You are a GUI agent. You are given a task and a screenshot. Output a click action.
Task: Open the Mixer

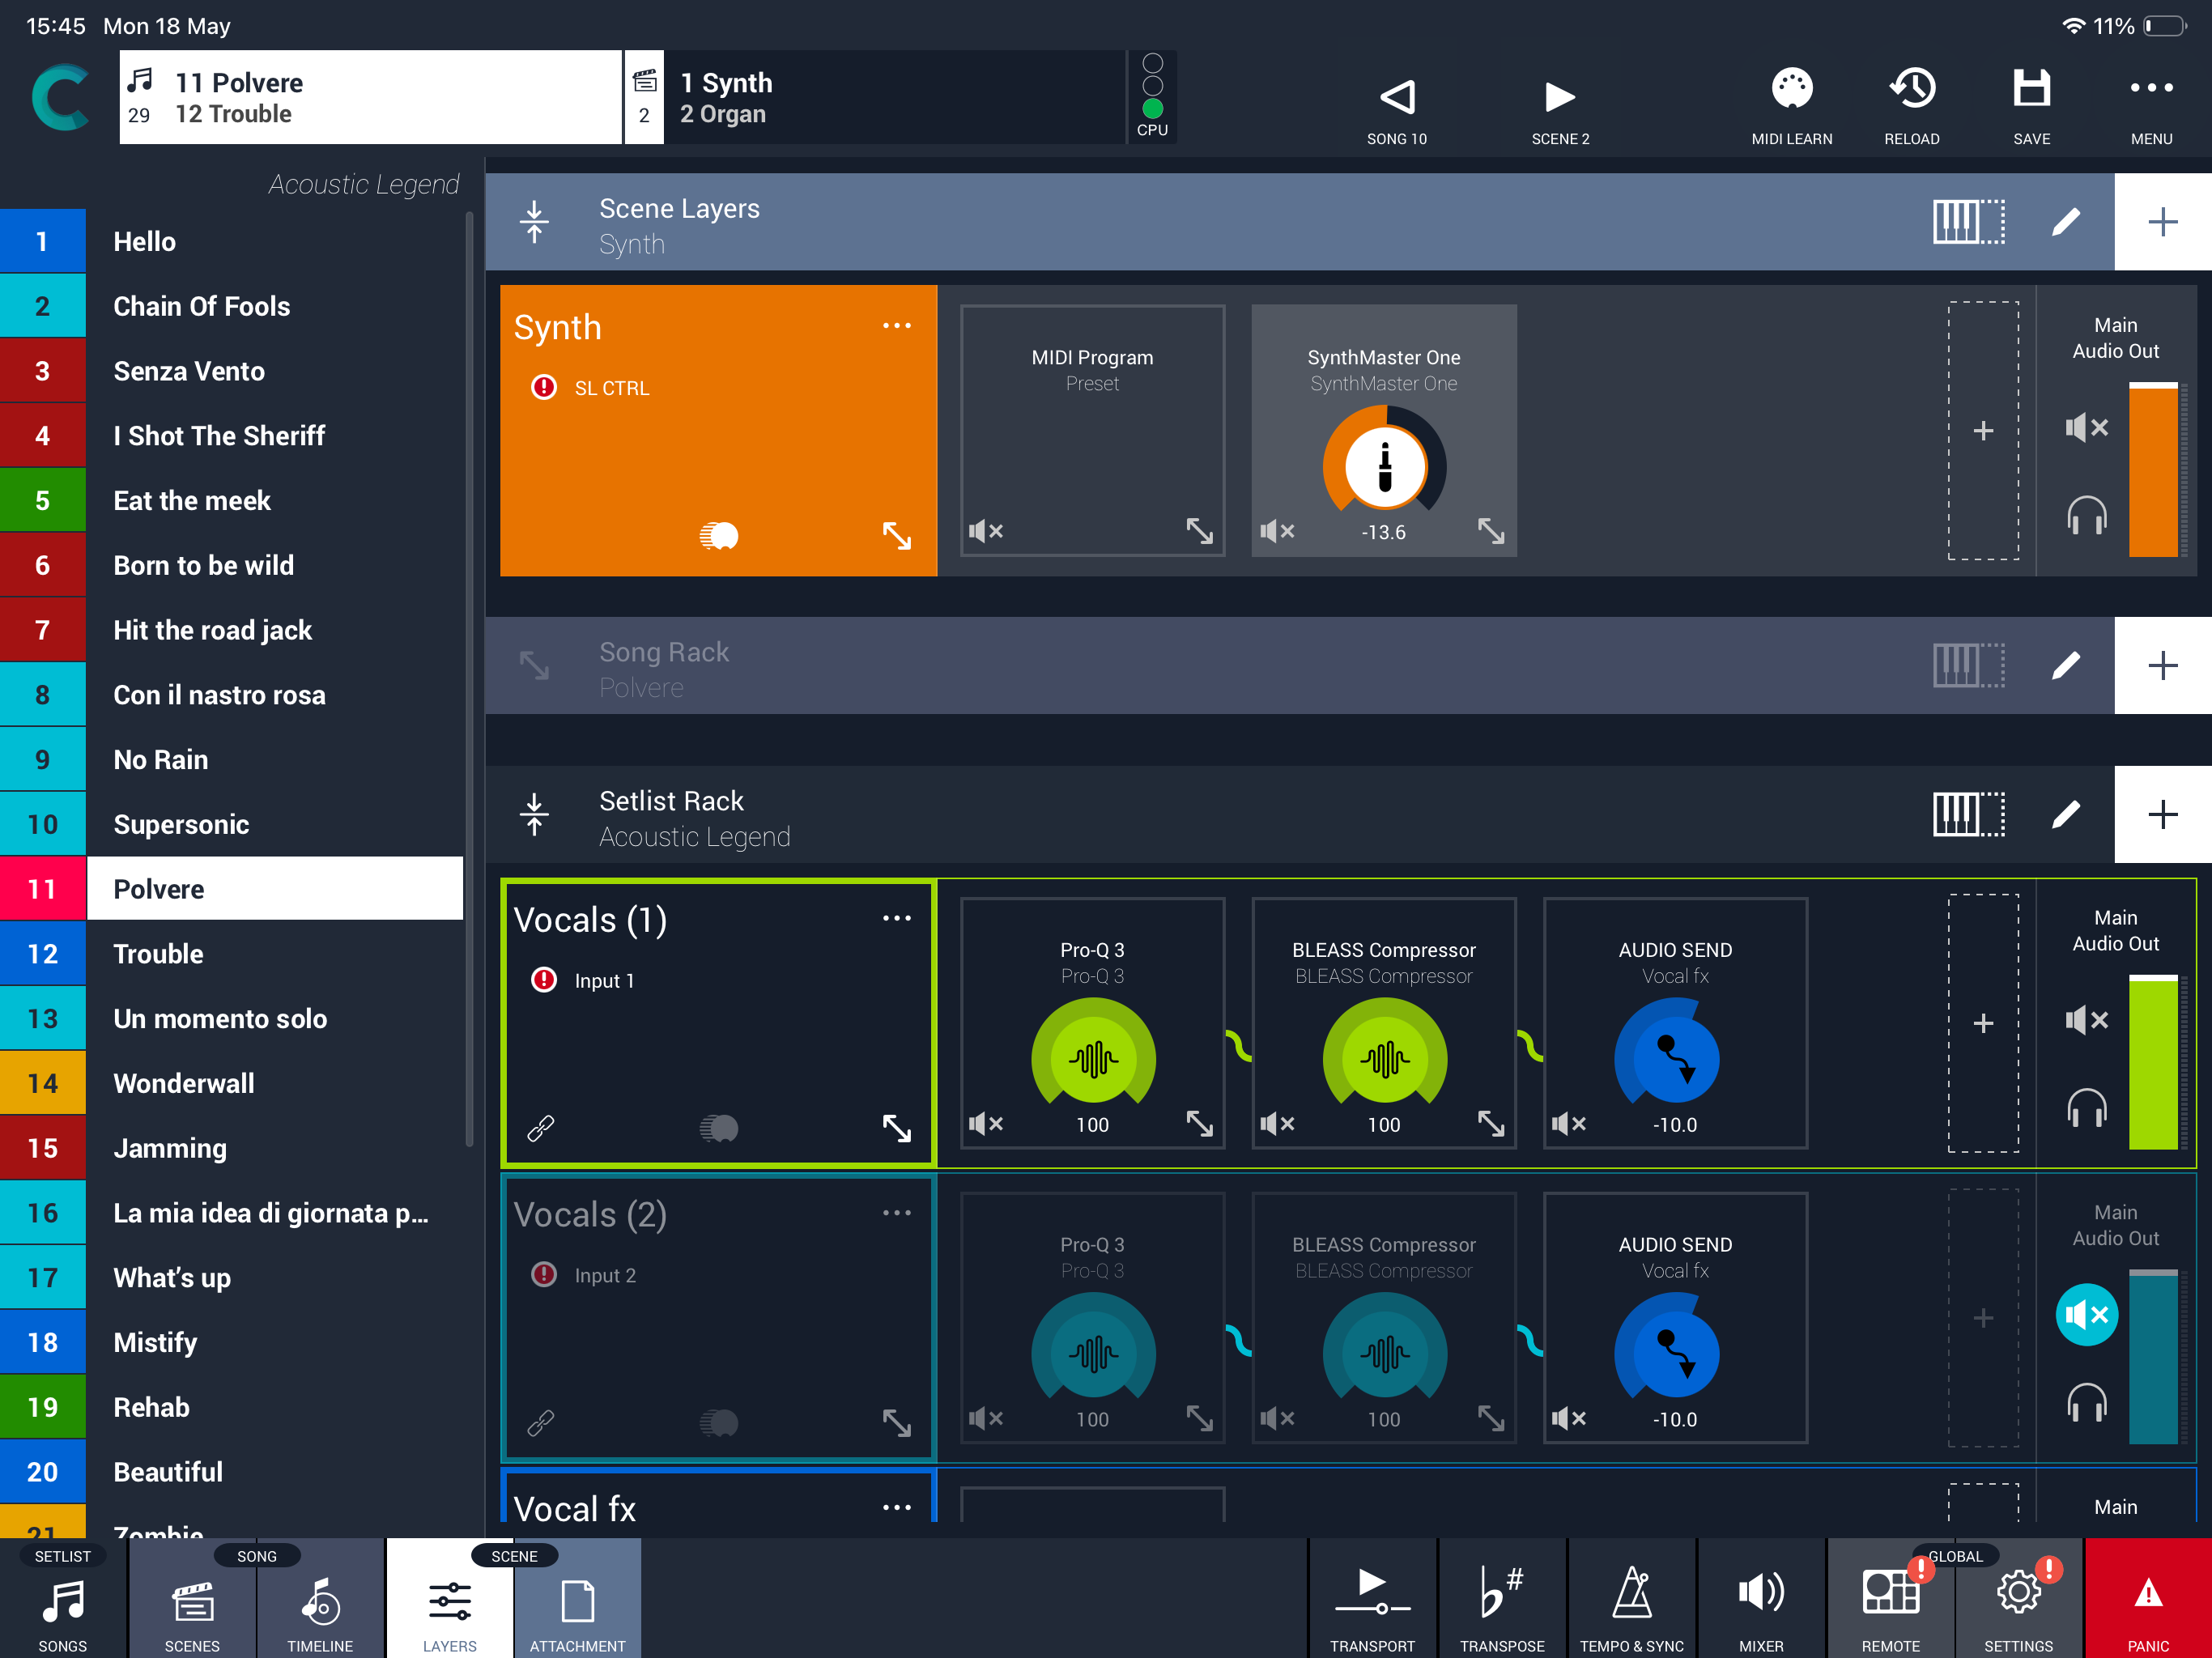tap(1761, 1598)
